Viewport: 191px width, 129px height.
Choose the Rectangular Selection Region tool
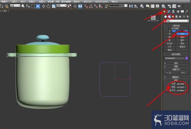33,6
